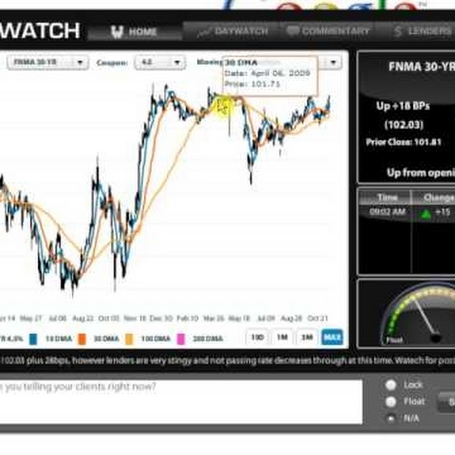Click the Daywatch chart line icon
455x455 pixels.
204,32
